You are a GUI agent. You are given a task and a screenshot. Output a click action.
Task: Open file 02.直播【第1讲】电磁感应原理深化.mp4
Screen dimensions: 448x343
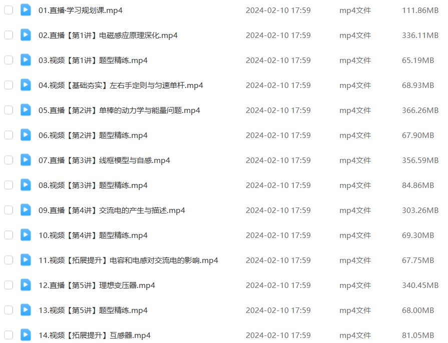pyautogui.click(x=108, y=35)
